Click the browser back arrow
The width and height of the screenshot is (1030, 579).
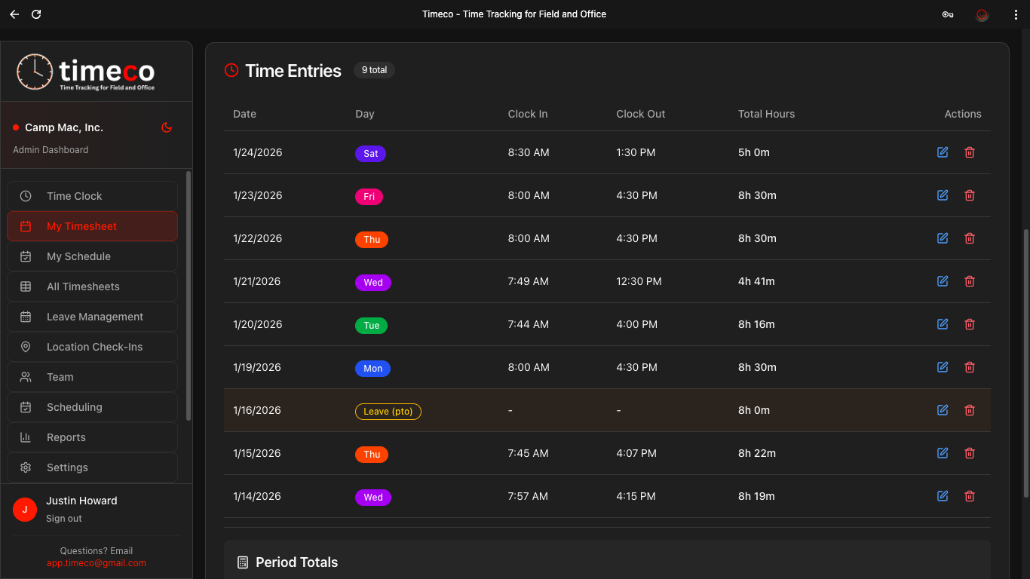[14, 14]
